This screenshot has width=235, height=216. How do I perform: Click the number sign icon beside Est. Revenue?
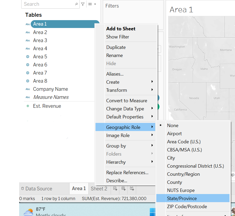click(28, 106)
